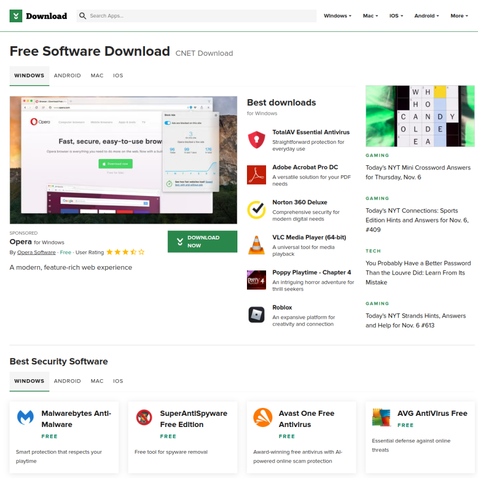Click the SuperAntiSpyware logo icon
This screenshot has width=478, height=478.
(x=144, y=417)
